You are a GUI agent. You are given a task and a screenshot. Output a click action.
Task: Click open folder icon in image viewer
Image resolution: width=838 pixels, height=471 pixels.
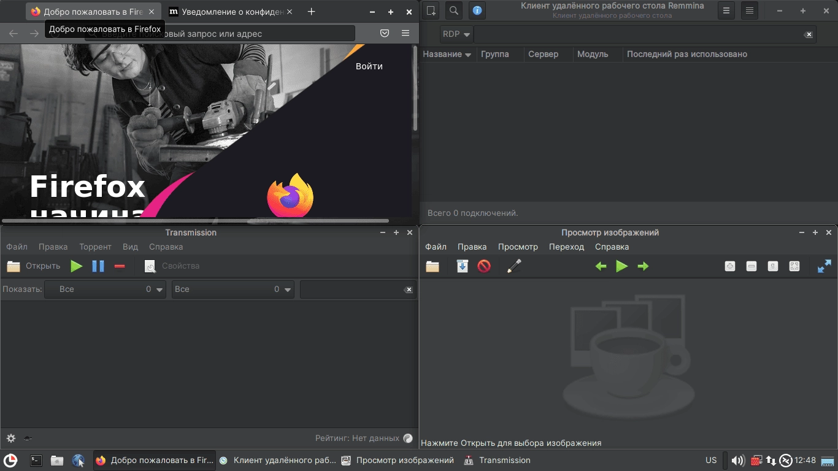pos(432,266)
